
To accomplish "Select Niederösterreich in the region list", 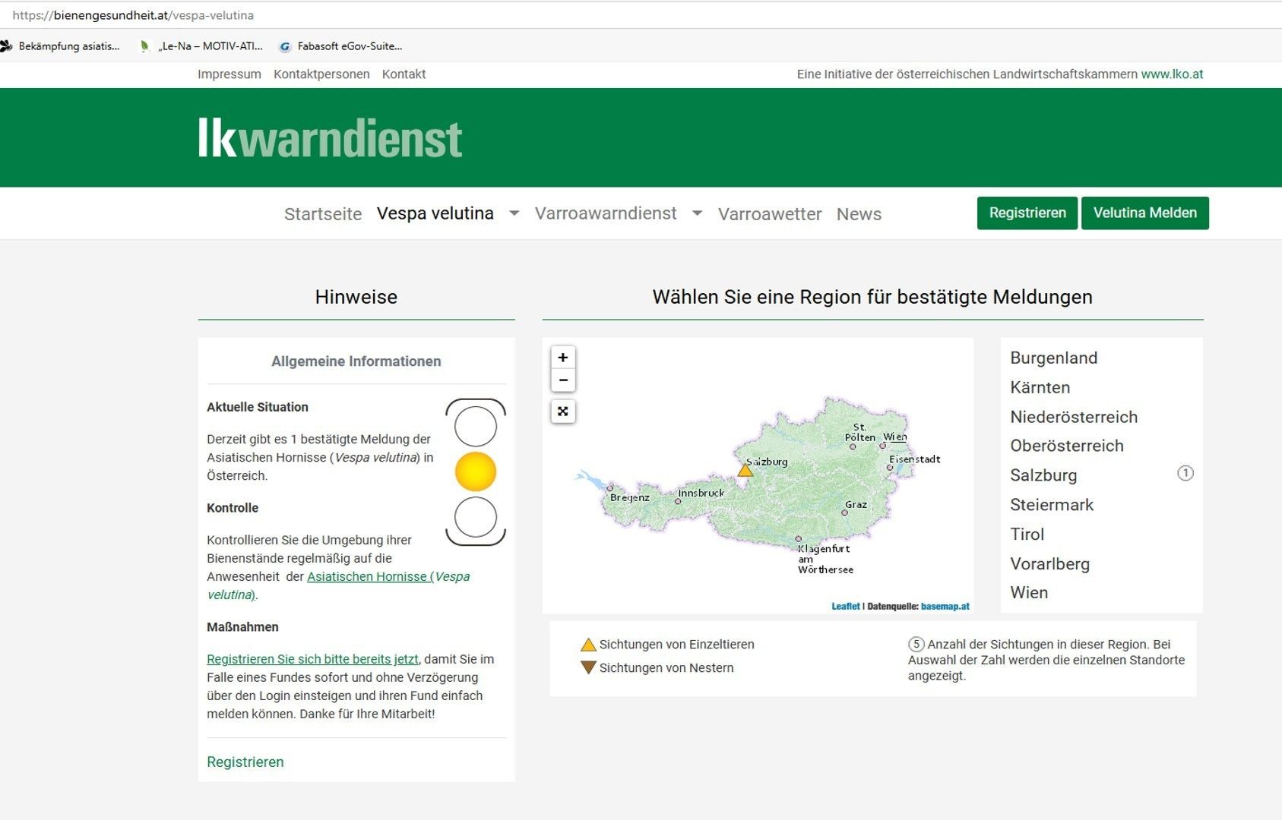I will pyautogui.click(x=1073, y=417).
